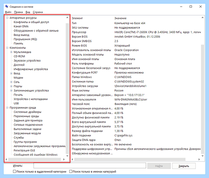Click the Закрыть button
Viewport: 209px width, 178px height.
[184, 166]
